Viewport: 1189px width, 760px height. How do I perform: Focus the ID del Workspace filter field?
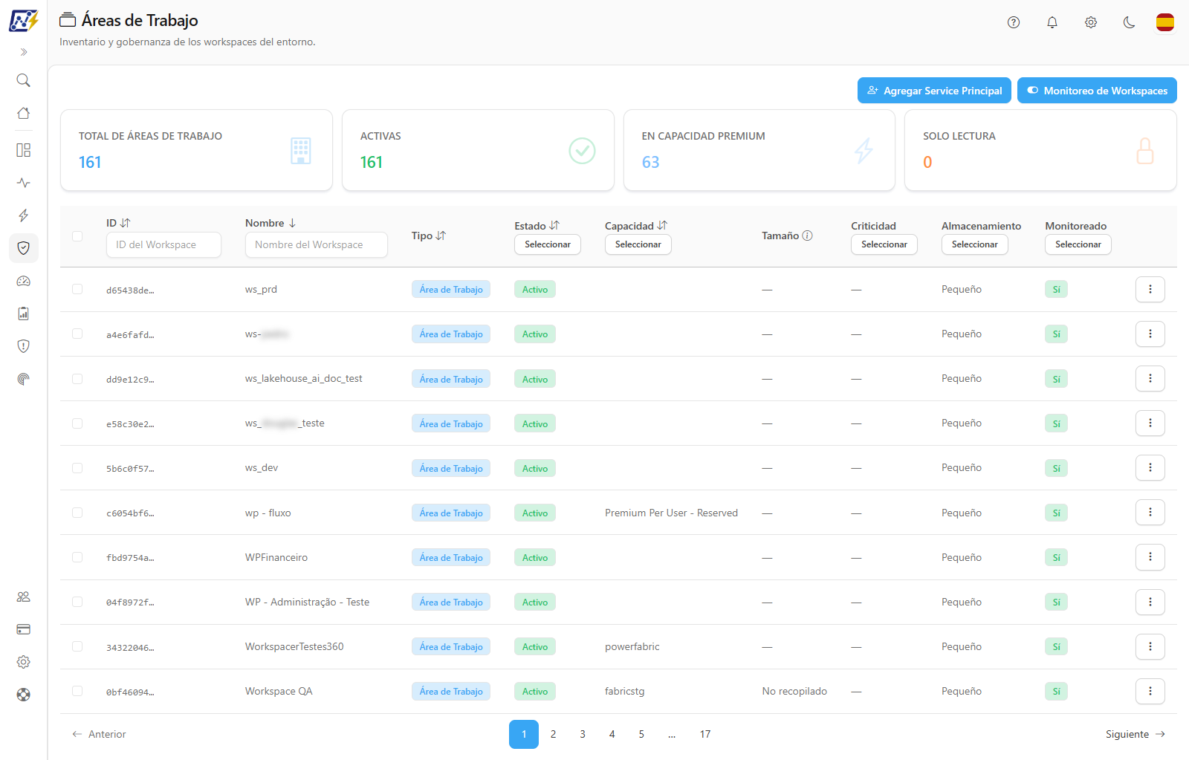[x=163, y=244]
